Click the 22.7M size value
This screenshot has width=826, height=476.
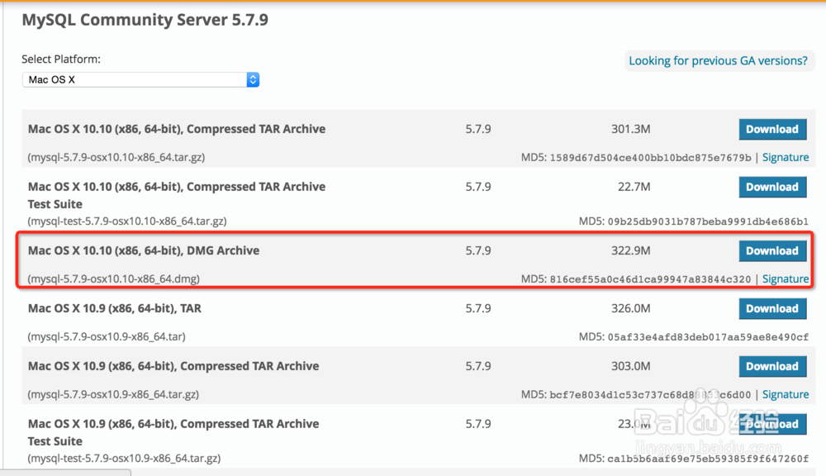(x=634, y=187)
